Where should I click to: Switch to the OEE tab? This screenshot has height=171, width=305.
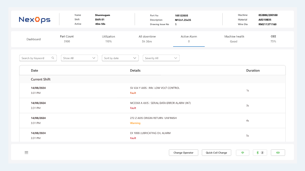[x=273, y=39]
